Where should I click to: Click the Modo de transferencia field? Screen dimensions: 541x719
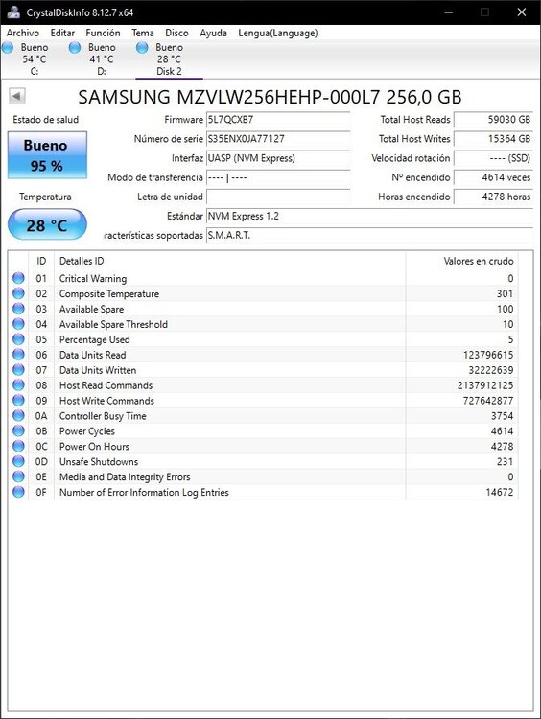point(278,177)
